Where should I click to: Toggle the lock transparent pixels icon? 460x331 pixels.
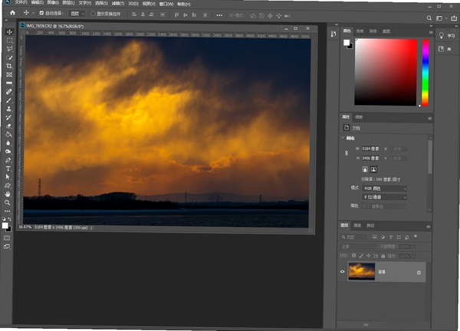(x=354, y=256)
